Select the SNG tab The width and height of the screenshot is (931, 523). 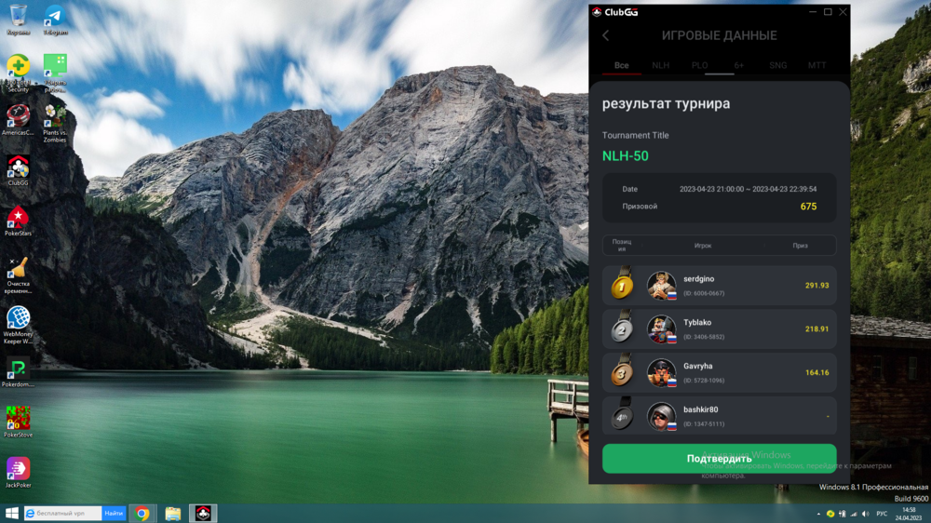coord(777,66)
